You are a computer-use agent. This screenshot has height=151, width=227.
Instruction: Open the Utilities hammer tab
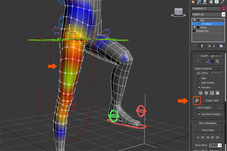(x=222, y=2)
